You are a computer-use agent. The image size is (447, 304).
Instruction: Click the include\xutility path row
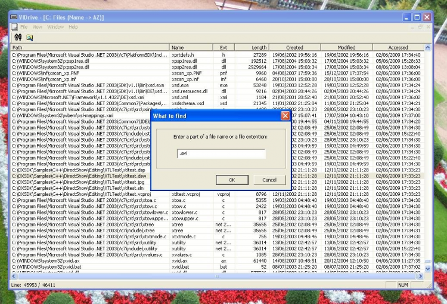click(85, 248)
